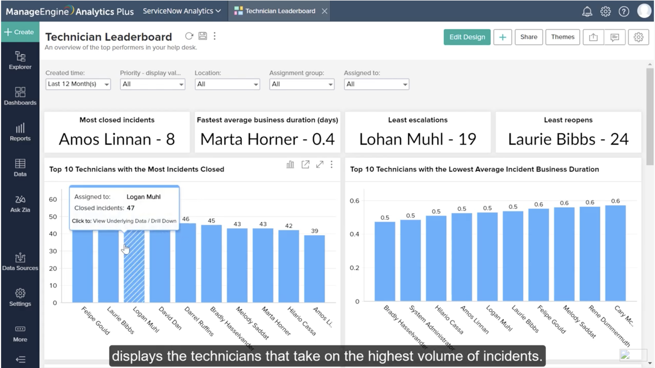Open the Data Sources section
Screen dimensions: 655x368
pyautogui.click(x=20, y=261)
